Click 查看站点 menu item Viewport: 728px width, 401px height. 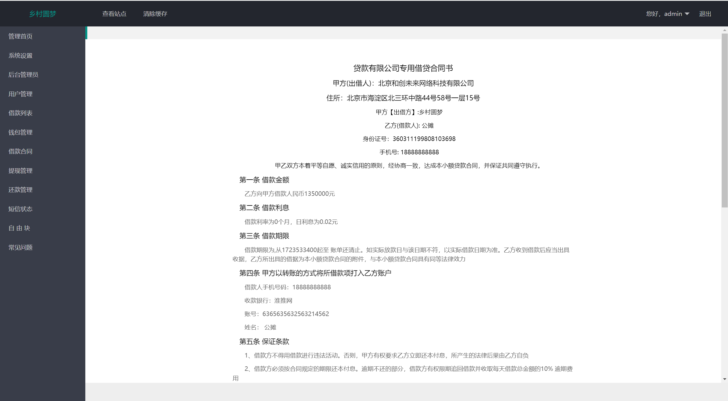[x=113, y=13]
